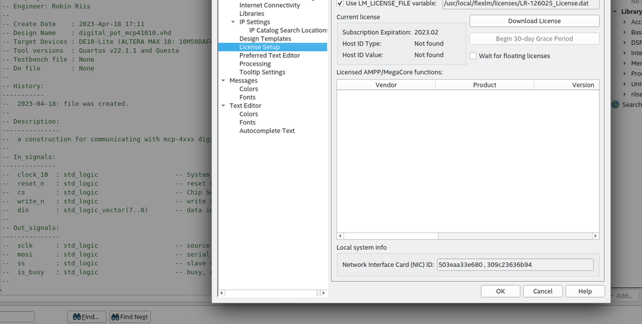Click the Add... button in IP Catalog

click(x=623, y=295)
